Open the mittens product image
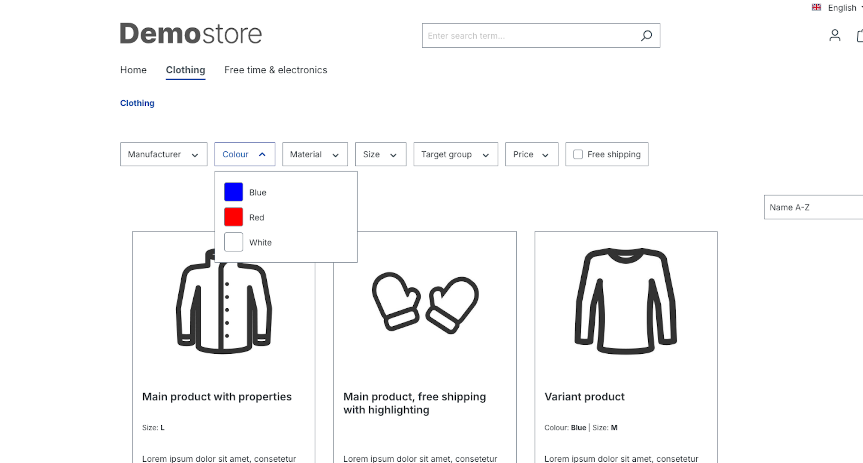 point(425,303)
